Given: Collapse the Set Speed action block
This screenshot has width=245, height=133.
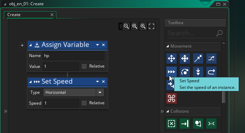Looking at the screenshot, I should (30, 82).
